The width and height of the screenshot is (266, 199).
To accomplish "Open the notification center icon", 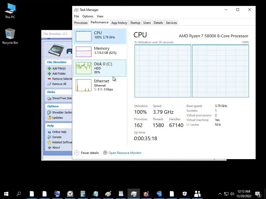I will tap(258, 194).
